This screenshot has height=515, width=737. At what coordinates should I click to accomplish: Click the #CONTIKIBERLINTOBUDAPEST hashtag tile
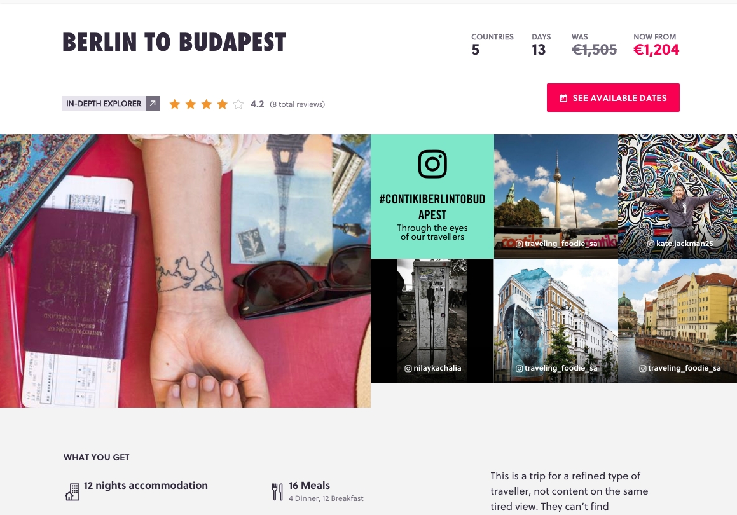point(432,196)
